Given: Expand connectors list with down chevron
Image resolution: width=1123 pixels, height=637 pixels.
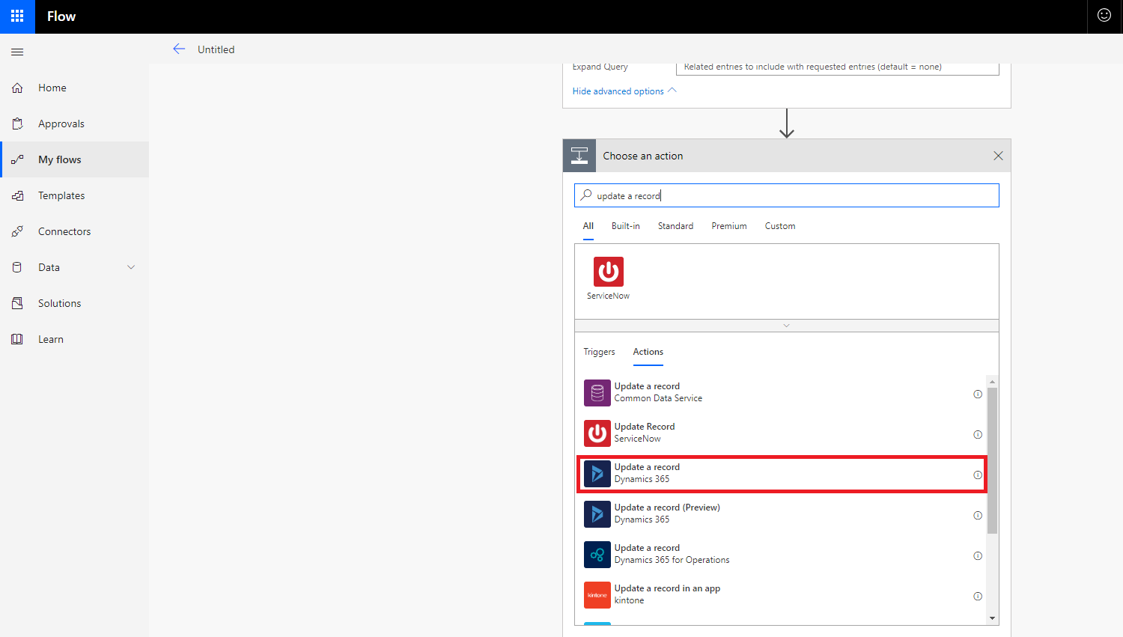Looking at the screenshot, I should [x=786, y=326].
